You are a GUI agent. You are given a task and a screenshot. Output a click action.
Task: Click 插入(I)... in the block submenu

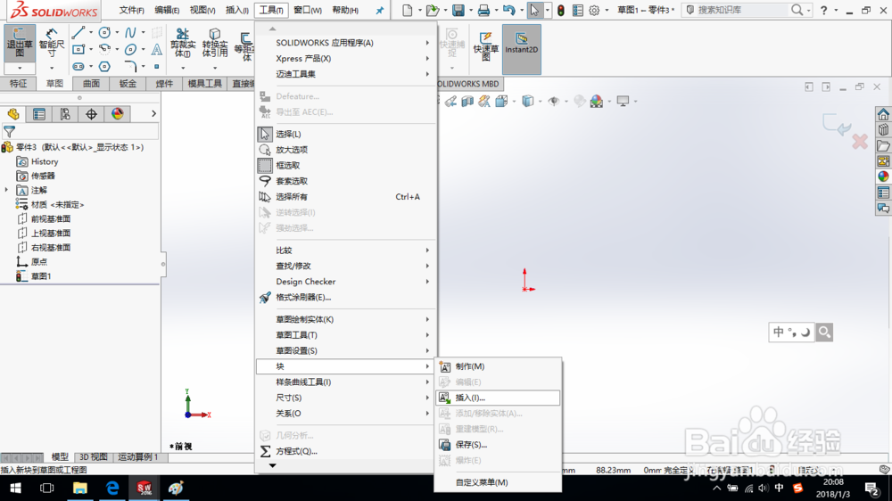click(x=498, y=398)
